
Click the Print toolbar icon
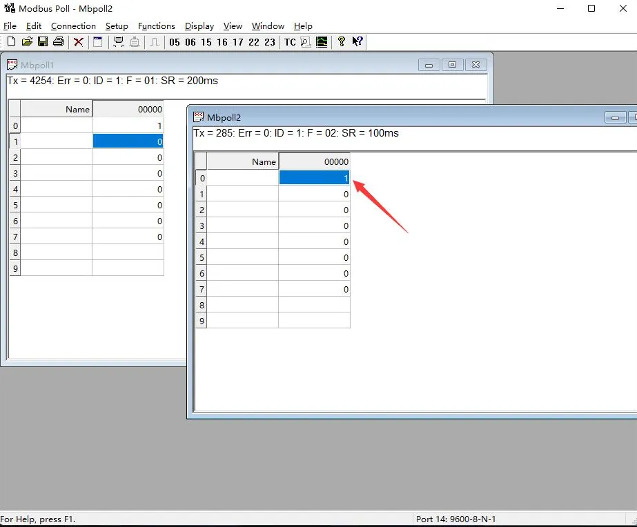pyautogui.click(x=59, y=42)
